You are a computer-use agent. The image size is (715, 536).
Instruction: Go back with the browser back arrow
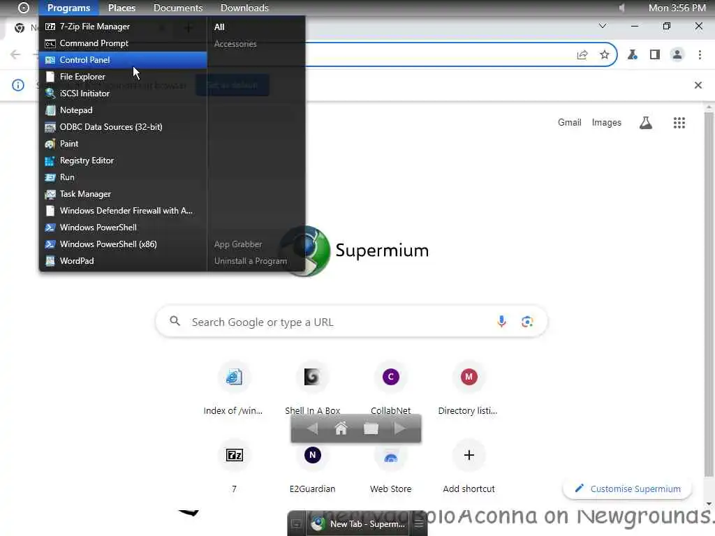click(x=15, y=54)
